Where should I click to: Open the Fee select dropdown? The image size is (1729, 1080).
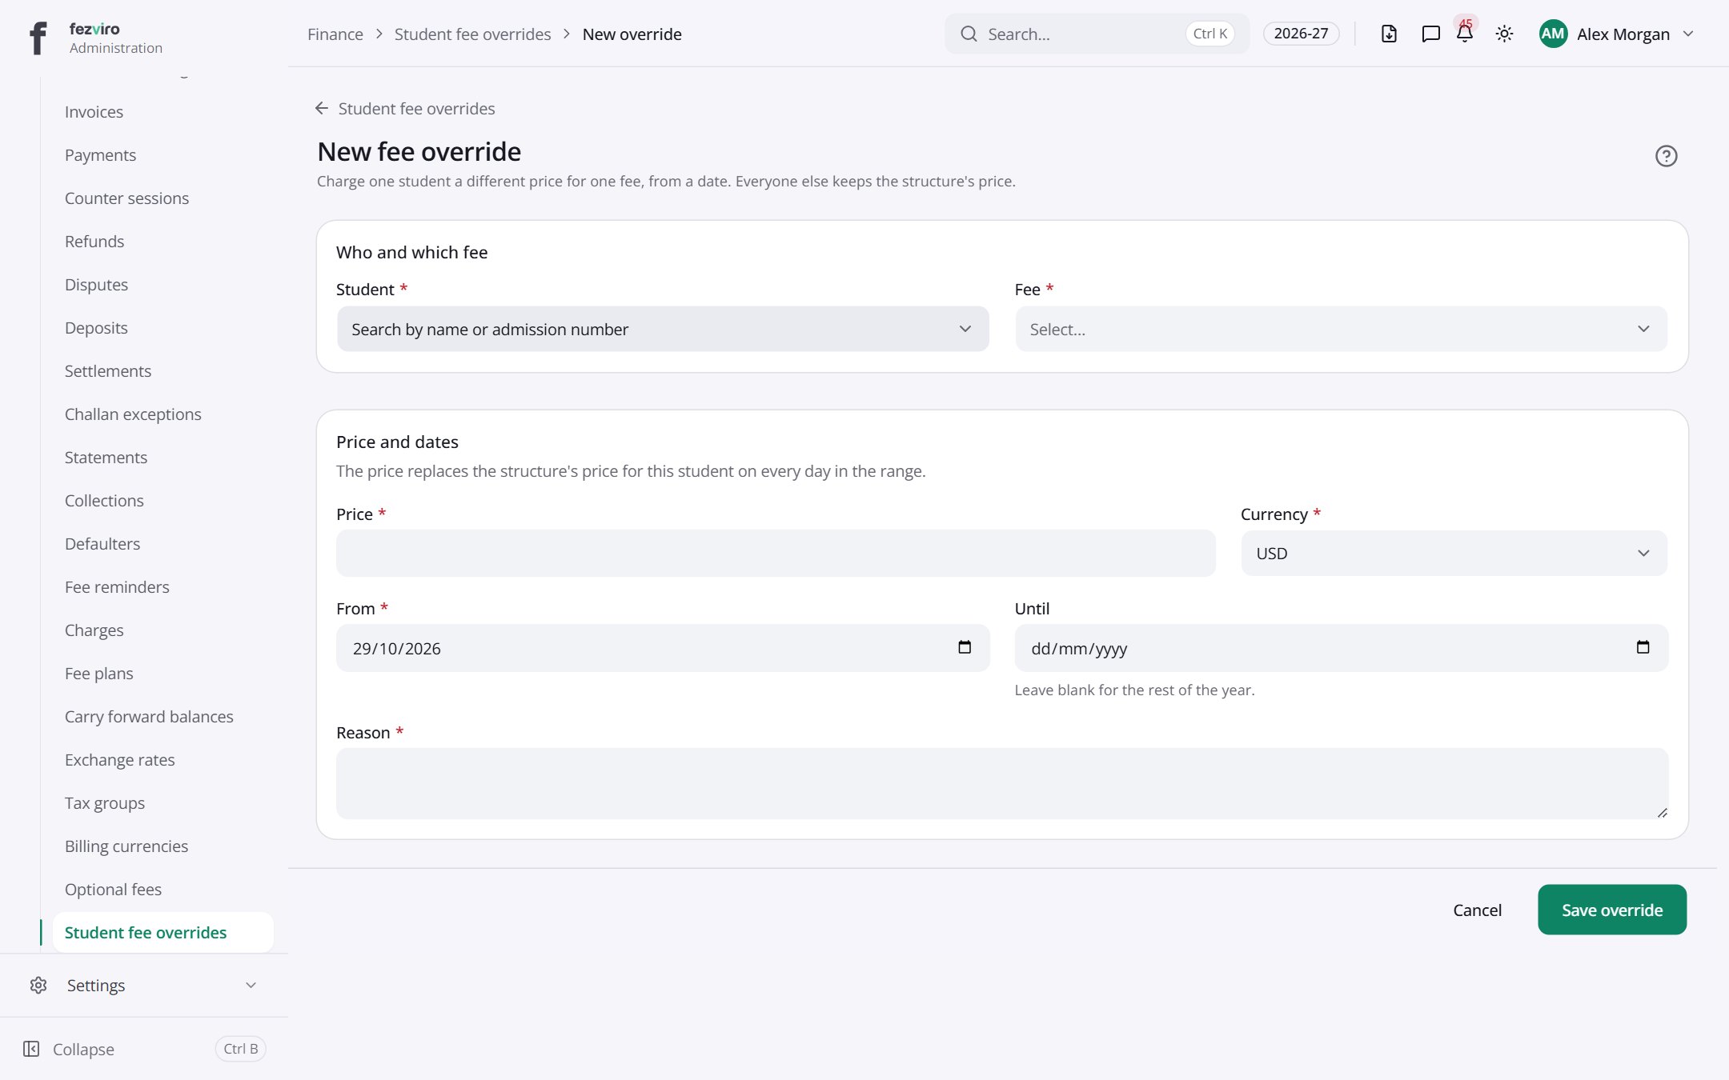coord(1341,329)
